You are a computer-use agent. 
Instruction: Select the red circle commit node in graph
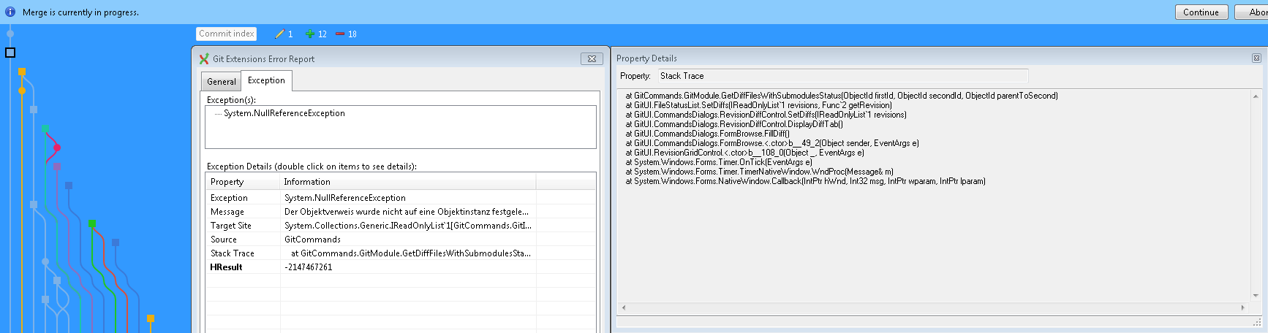tap(57, 148)
